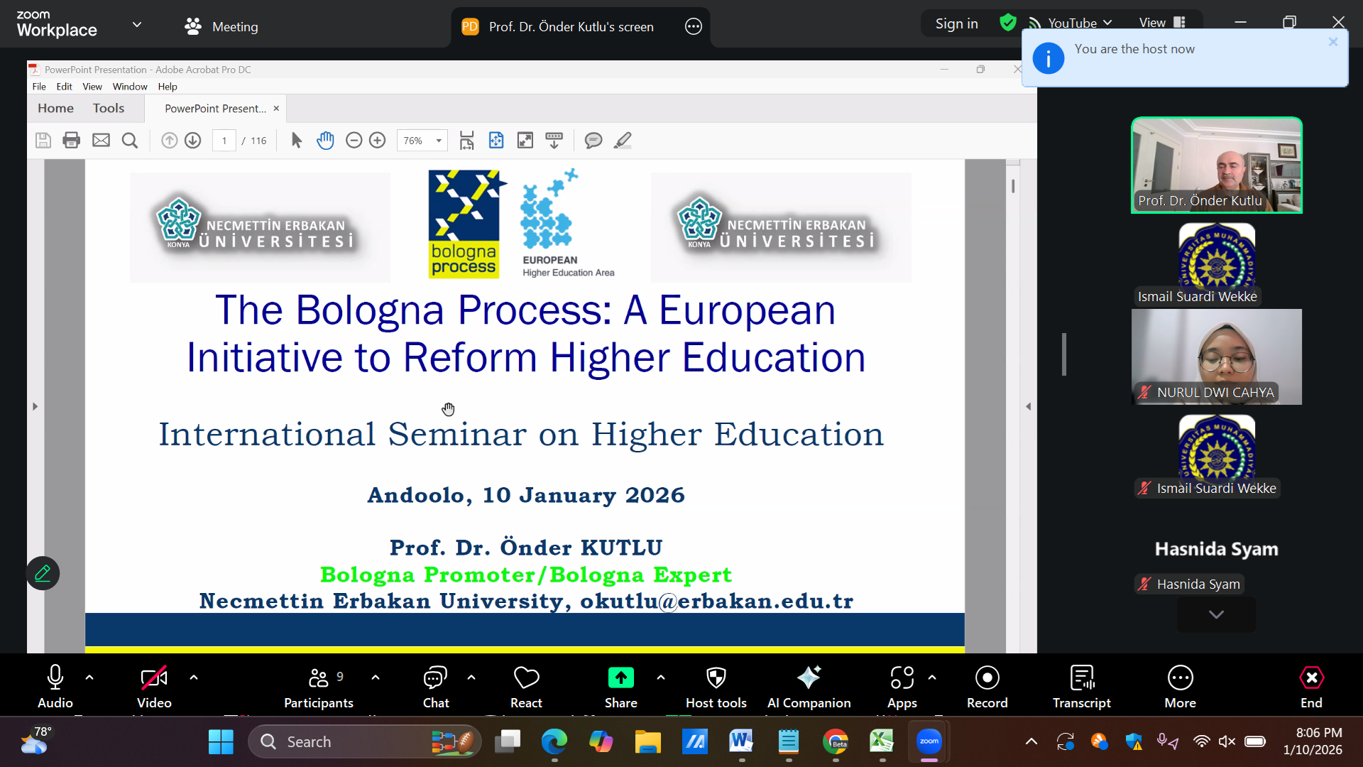Click the Email document icon

pyautogui.click(x=101, y=140)
